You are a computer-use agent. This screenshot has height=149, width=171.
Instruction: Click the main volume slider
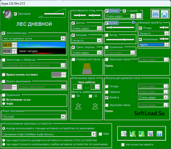[x=54, y=14]
